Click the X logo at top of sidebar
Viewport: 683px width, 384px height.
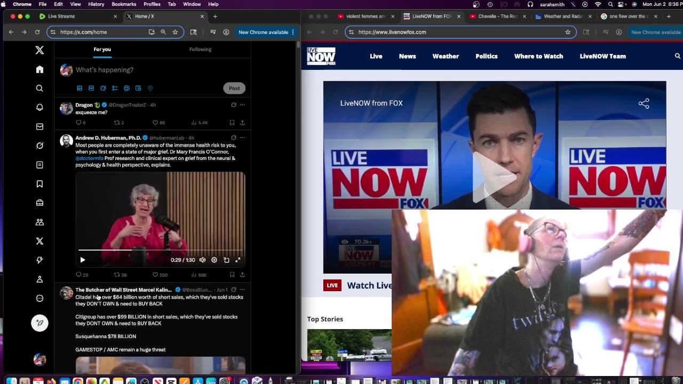pos(39,50)
